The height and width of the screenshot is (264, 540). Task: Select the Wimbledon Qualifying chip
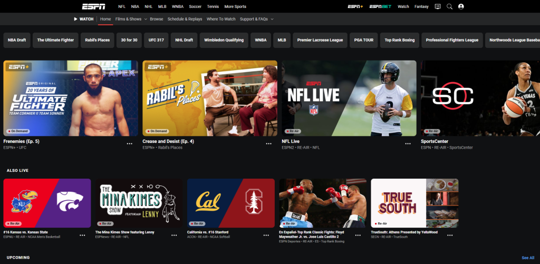coord(224,40)
